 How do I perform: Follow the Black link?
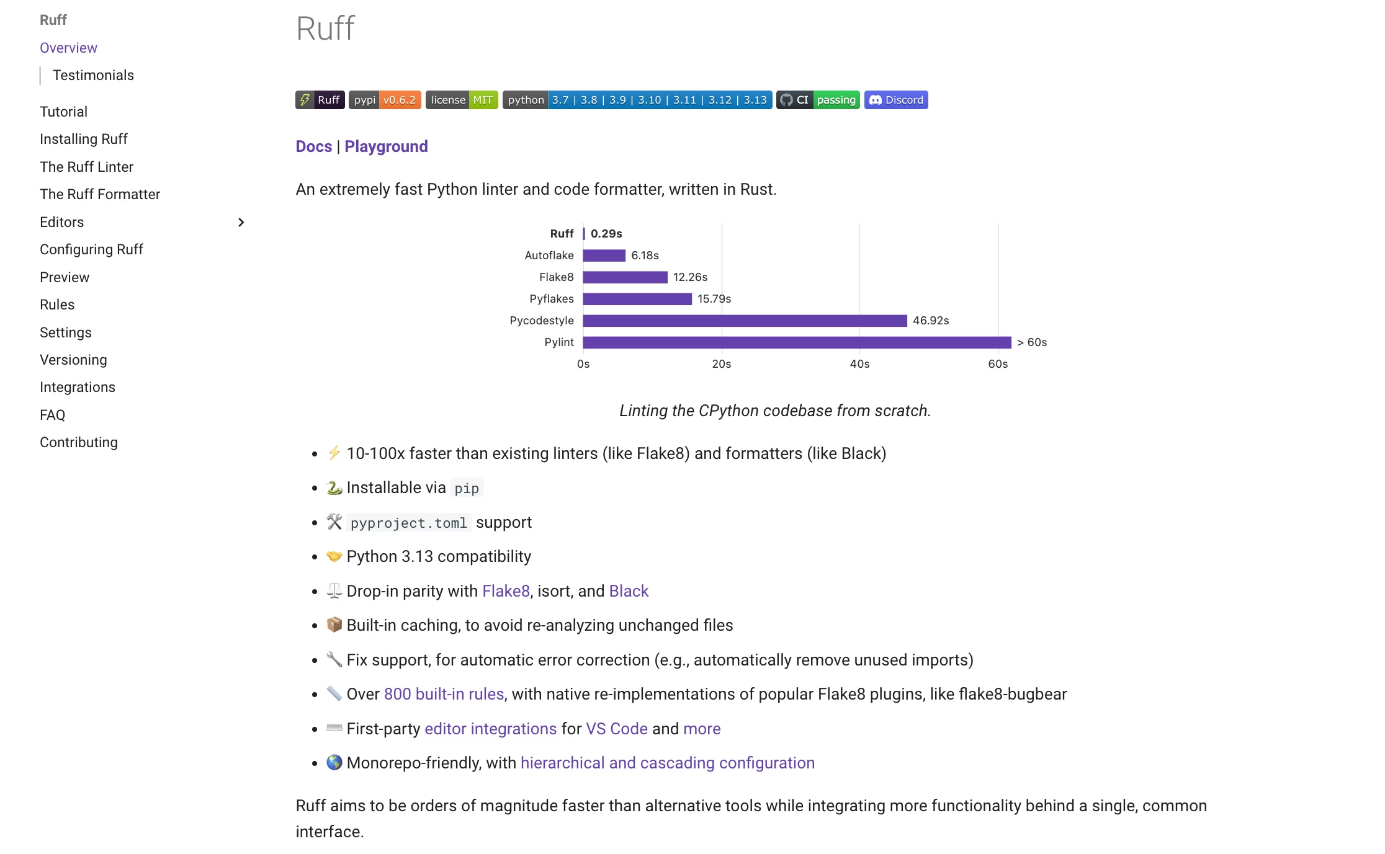click(x=629, y=591)
